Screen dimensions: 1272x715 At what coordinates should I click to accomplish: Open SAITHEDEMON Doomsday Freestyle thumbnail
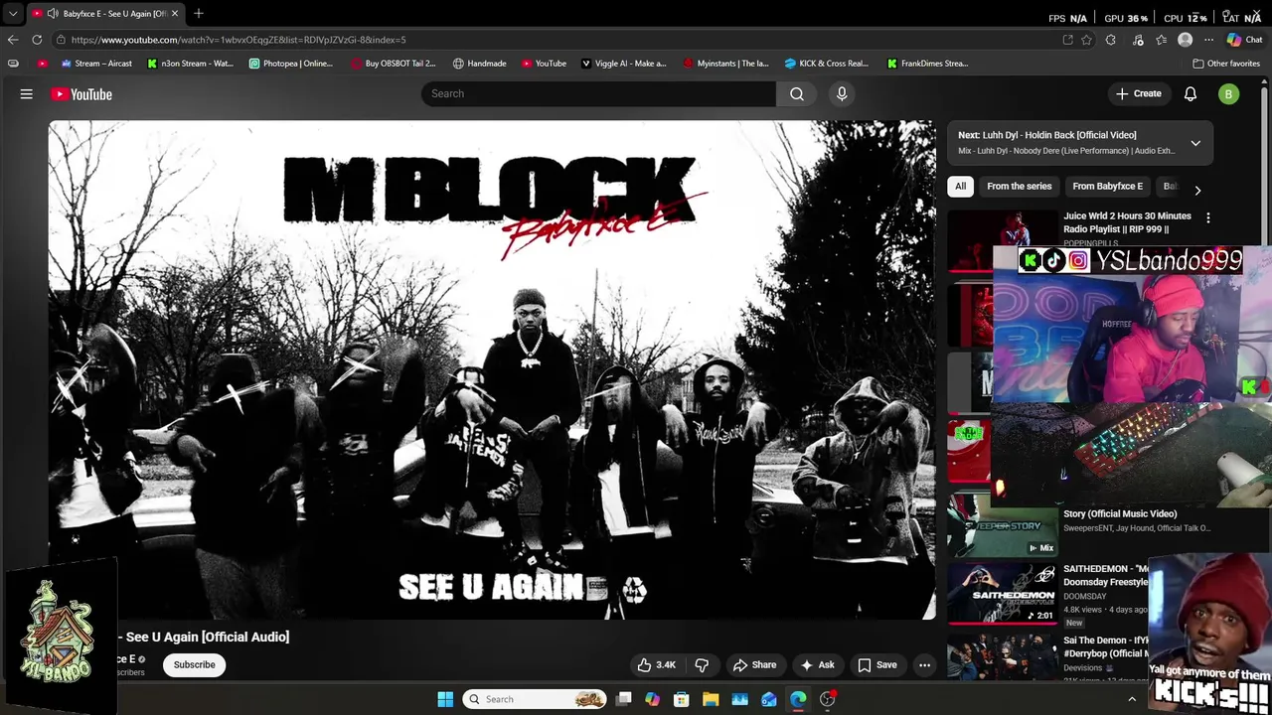click(x=1002, y=594)
